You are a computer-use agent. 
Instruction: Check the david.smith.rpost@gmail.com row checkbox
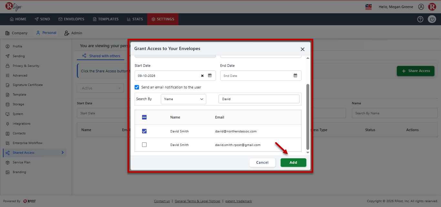click(144, 145)
